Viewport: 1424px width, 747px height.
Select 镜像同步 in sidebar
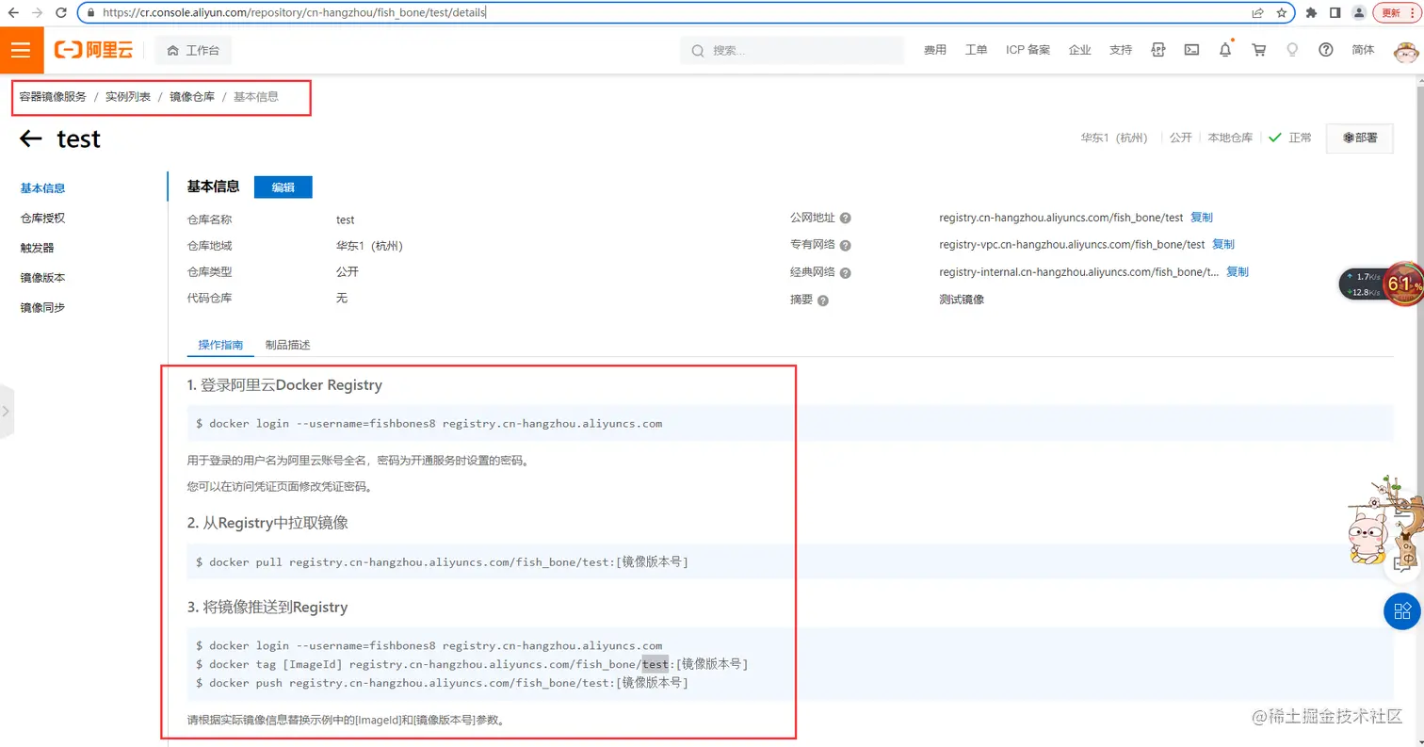[x=43, y=308]
